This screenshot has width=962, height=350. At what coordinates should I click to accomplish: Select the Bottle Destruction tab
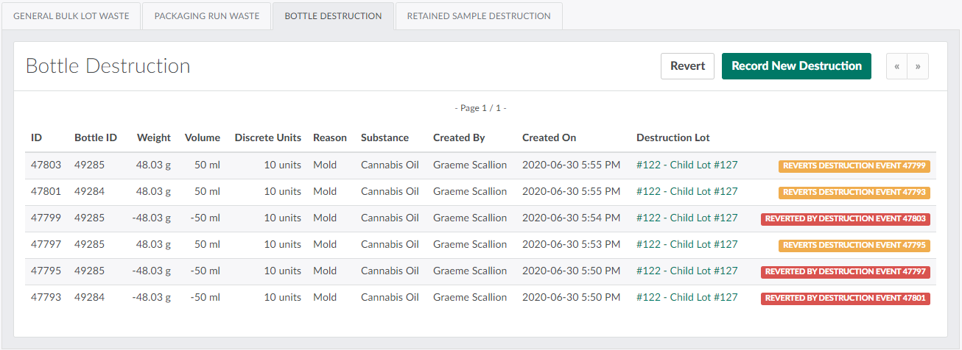click(x=333, y=16)
